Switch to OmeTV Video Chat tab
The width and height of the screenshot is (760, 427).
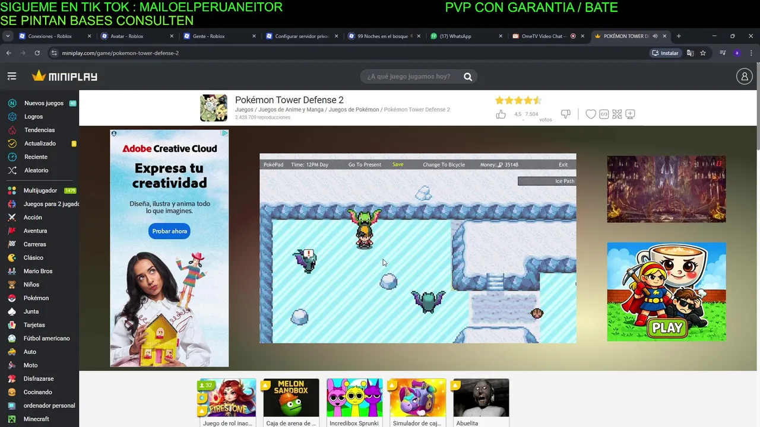pyautogui.click(x=547, y=36)
